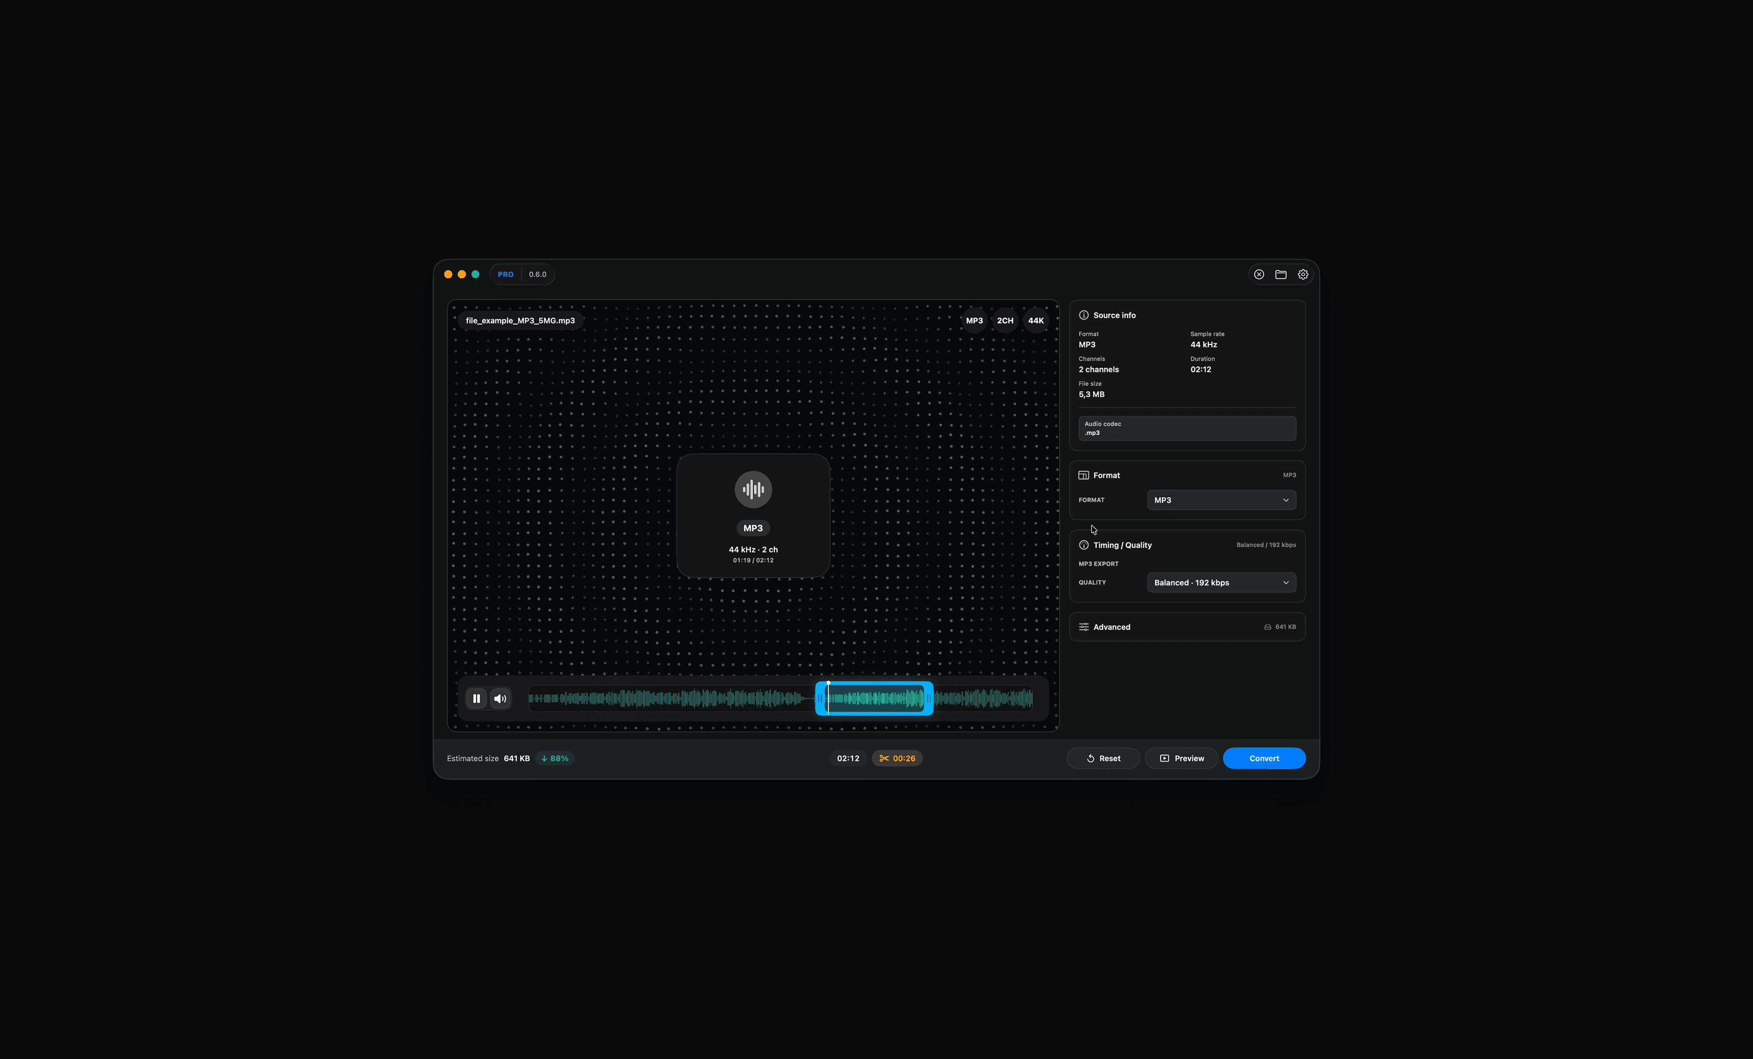Open the FORMAT dropdown showing MP3

pos(1221,500)
